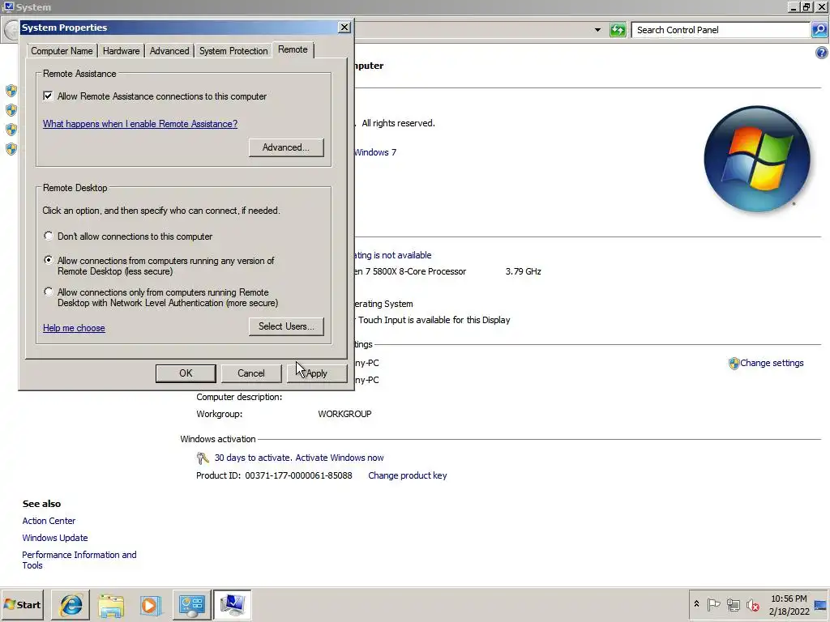Close the System Properties dialog
830x622 pixels.
[344, 28]
